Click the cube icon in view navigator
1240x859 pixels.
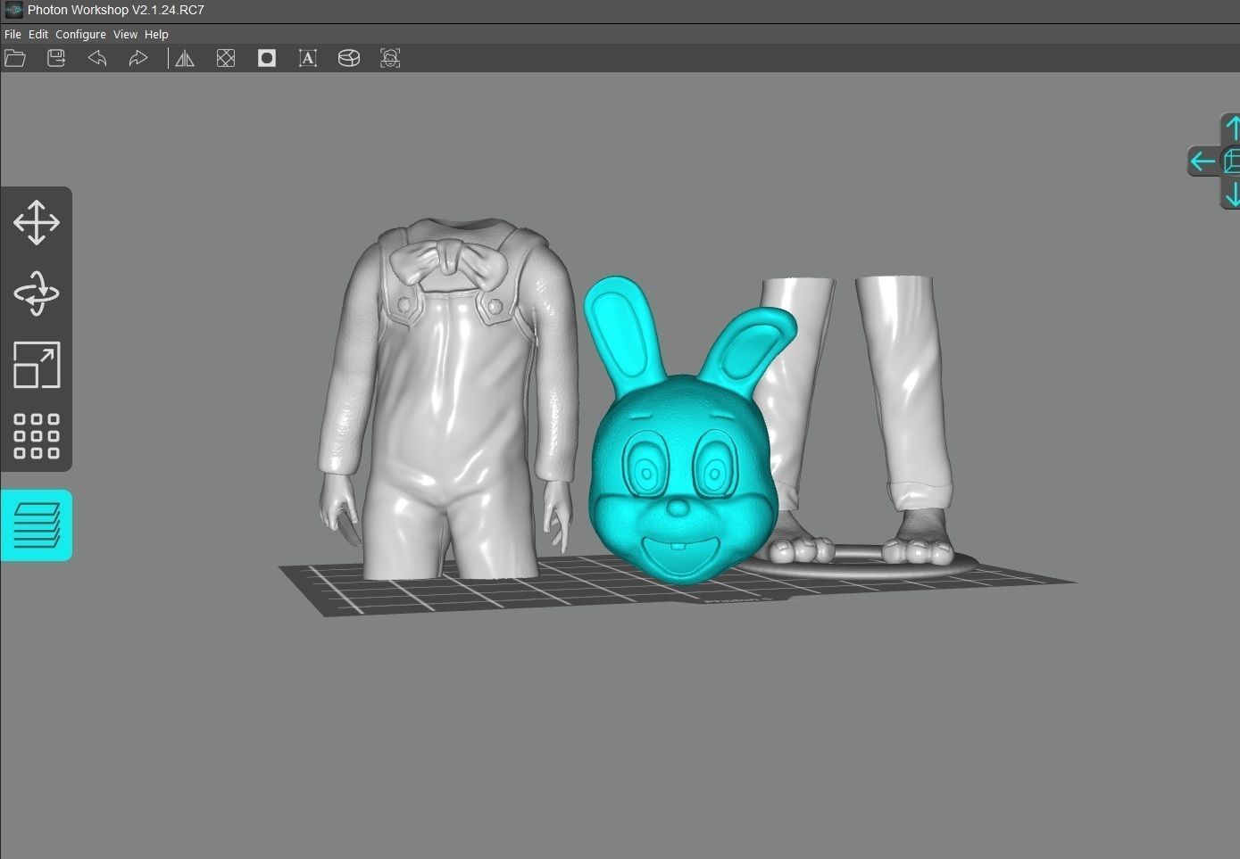point(1232,161)
